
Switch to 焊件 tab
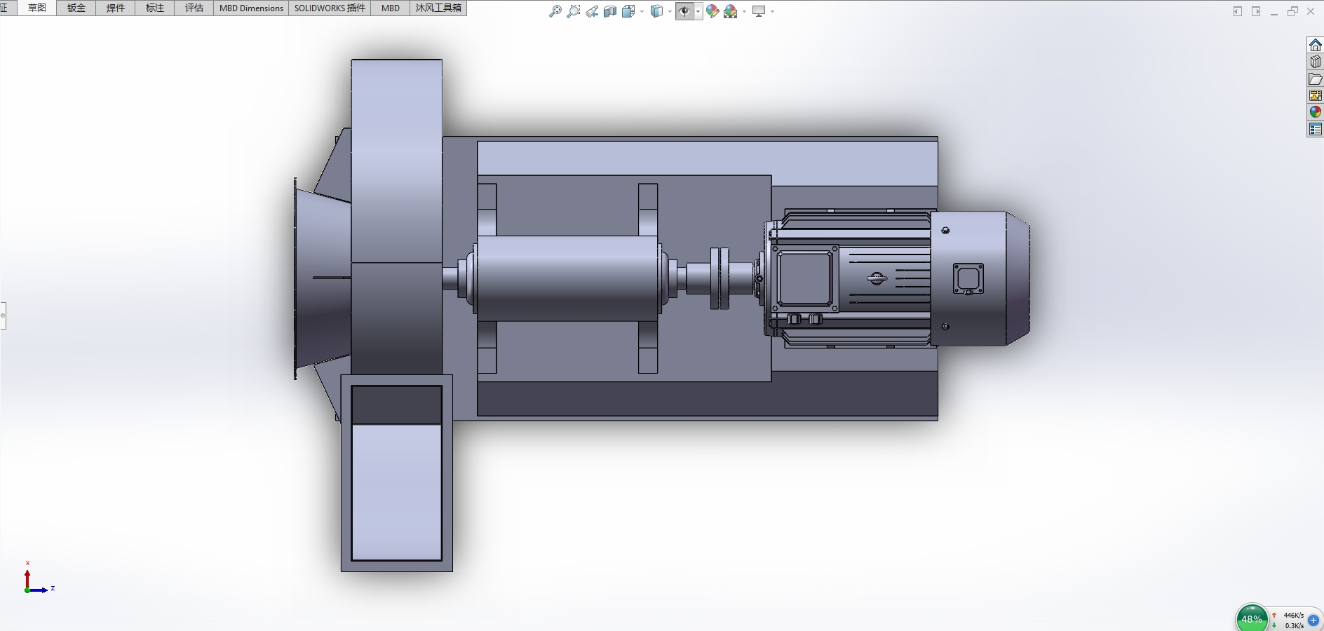[x=116, y=8]
